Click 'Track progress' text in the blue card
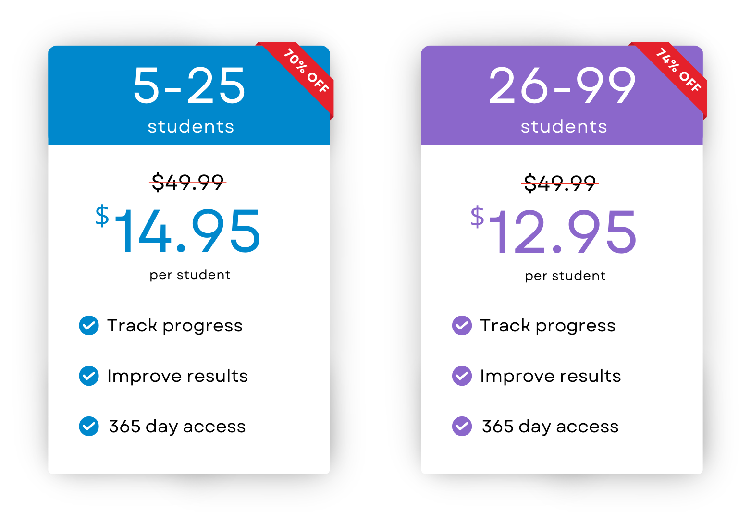The height and width of the screenshot is (524, 751). pyautogui.click(x=175, y=326)
